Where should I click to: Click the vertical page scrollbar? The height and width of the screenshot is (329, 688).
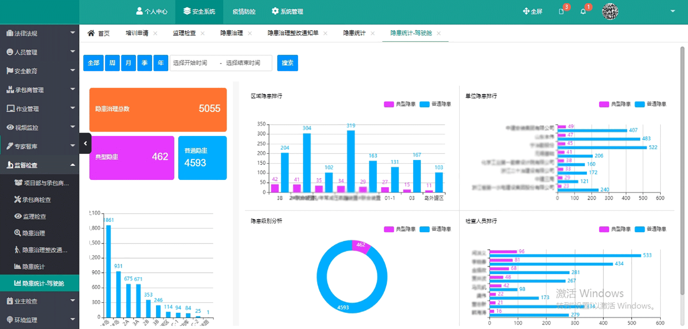click(682, 171)
